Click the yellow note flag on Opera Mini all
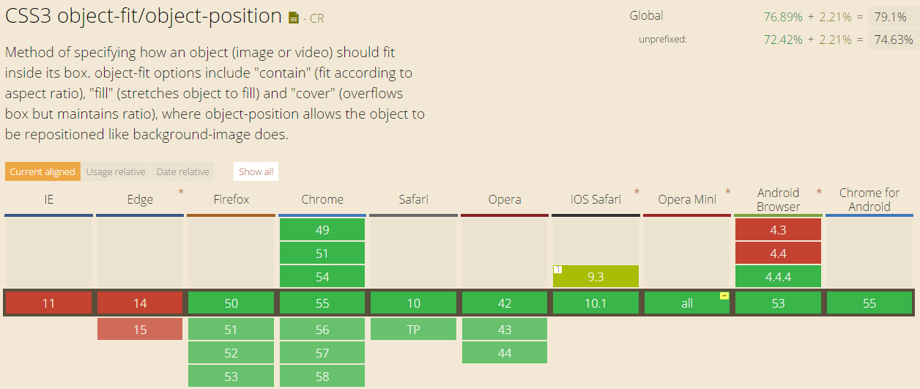 point(724,296)
